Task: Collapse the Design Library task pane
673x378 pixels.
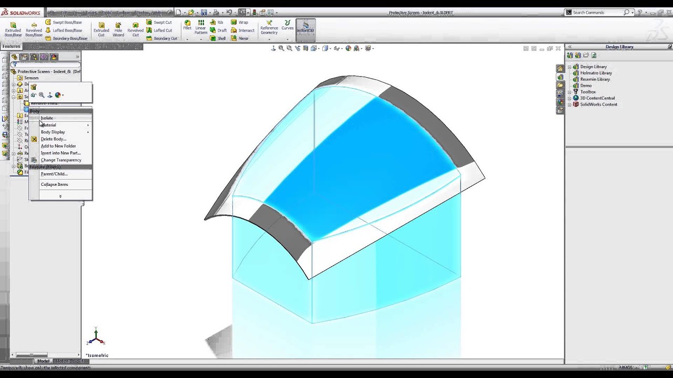Action: (x=569, y=47)
